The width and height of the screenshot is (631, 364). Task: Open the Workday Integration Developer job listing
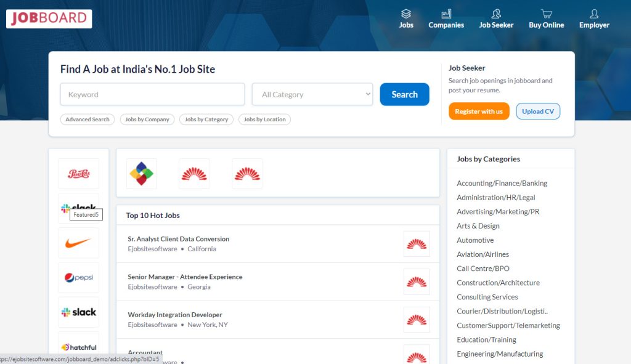click(x=177, y=315)
